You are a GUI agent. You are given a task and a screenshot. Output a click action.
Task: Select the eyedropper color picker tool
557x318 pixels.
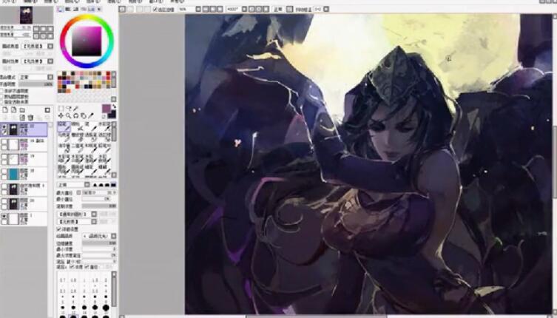tap(91, 116)
